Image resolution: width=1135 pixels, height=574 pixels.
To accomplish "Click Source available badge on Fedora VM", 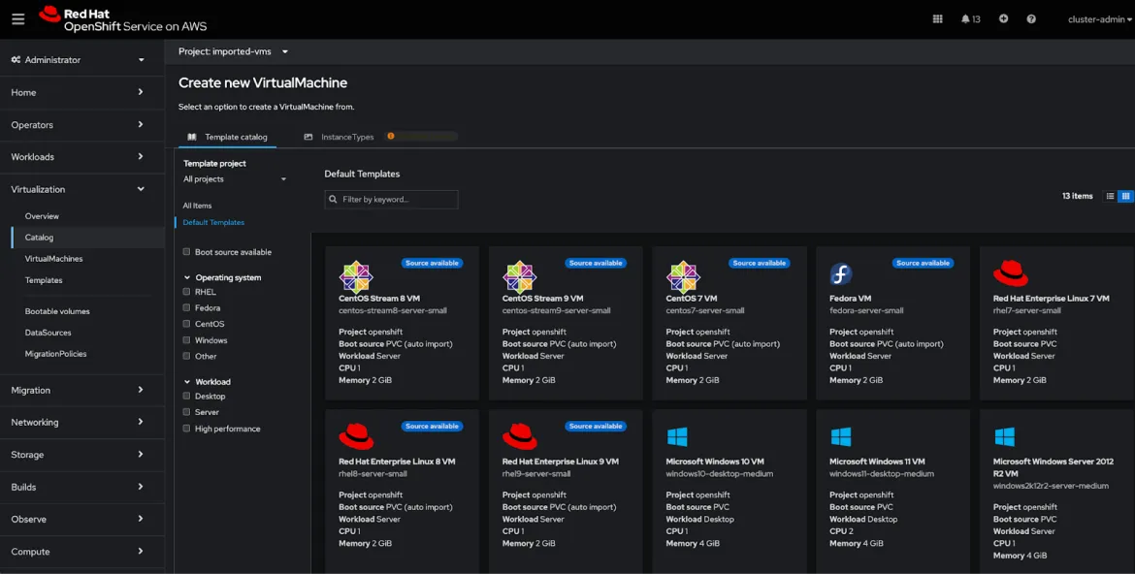I will click(x=923, y=263).
